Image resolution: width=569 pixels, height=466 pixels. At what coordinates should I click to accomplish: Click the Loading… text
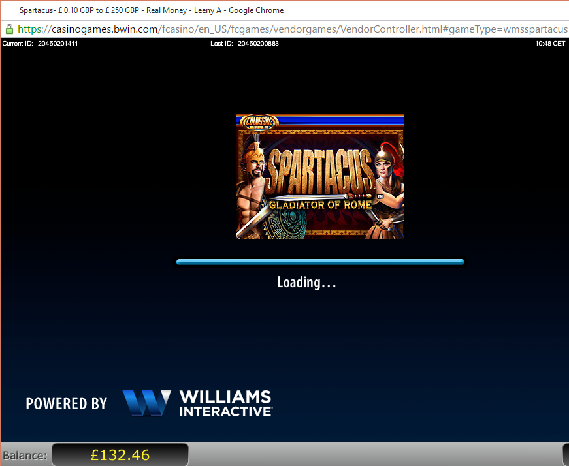[x=306, y=283]
